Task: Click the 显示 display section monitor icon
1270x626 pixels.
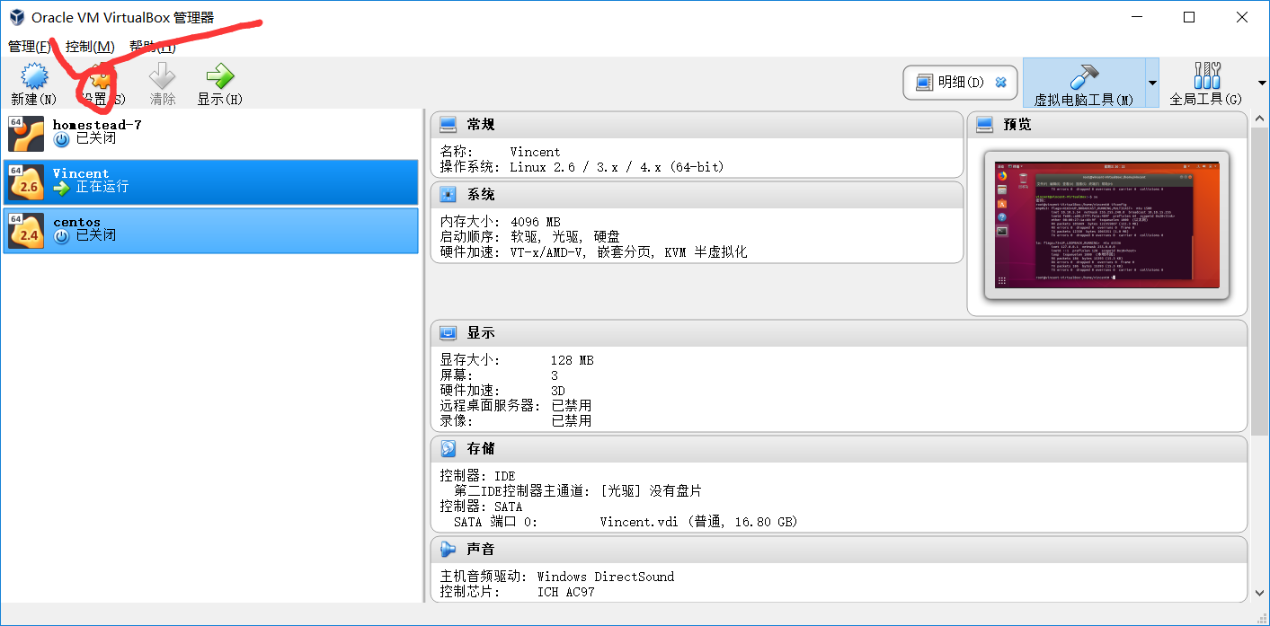Action: (x=448, y=332)
